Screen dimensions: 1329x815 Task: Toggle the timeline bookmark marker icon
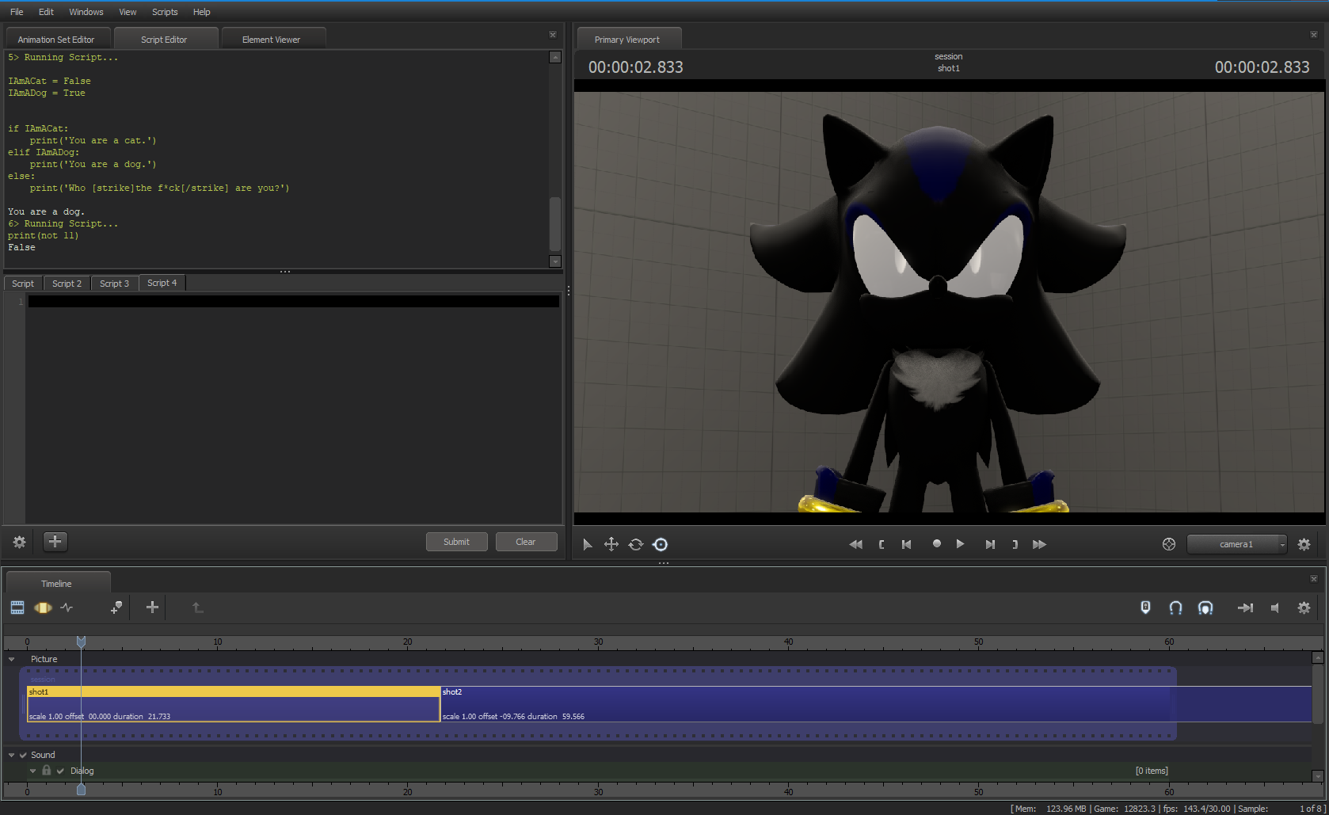(x=1145, y=607)
